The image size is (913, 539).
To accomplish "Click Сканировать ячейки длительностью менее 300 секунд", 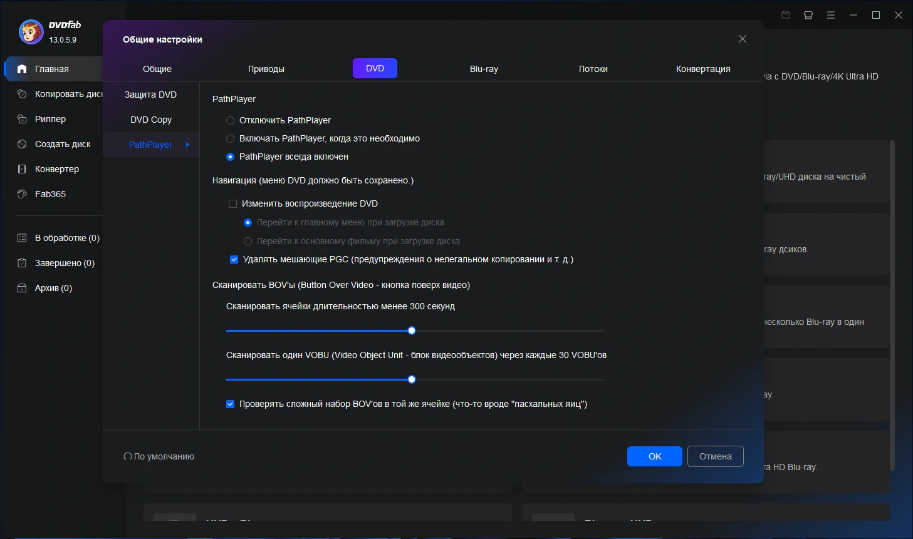I will tap(340, 306).
